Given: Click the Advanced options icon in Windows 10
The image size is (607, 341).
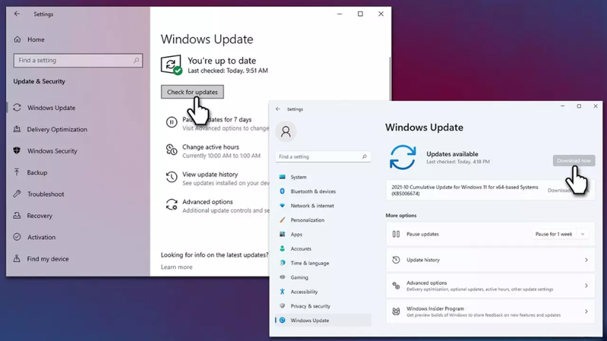Looking at the screenshot, I should point(171,205).
